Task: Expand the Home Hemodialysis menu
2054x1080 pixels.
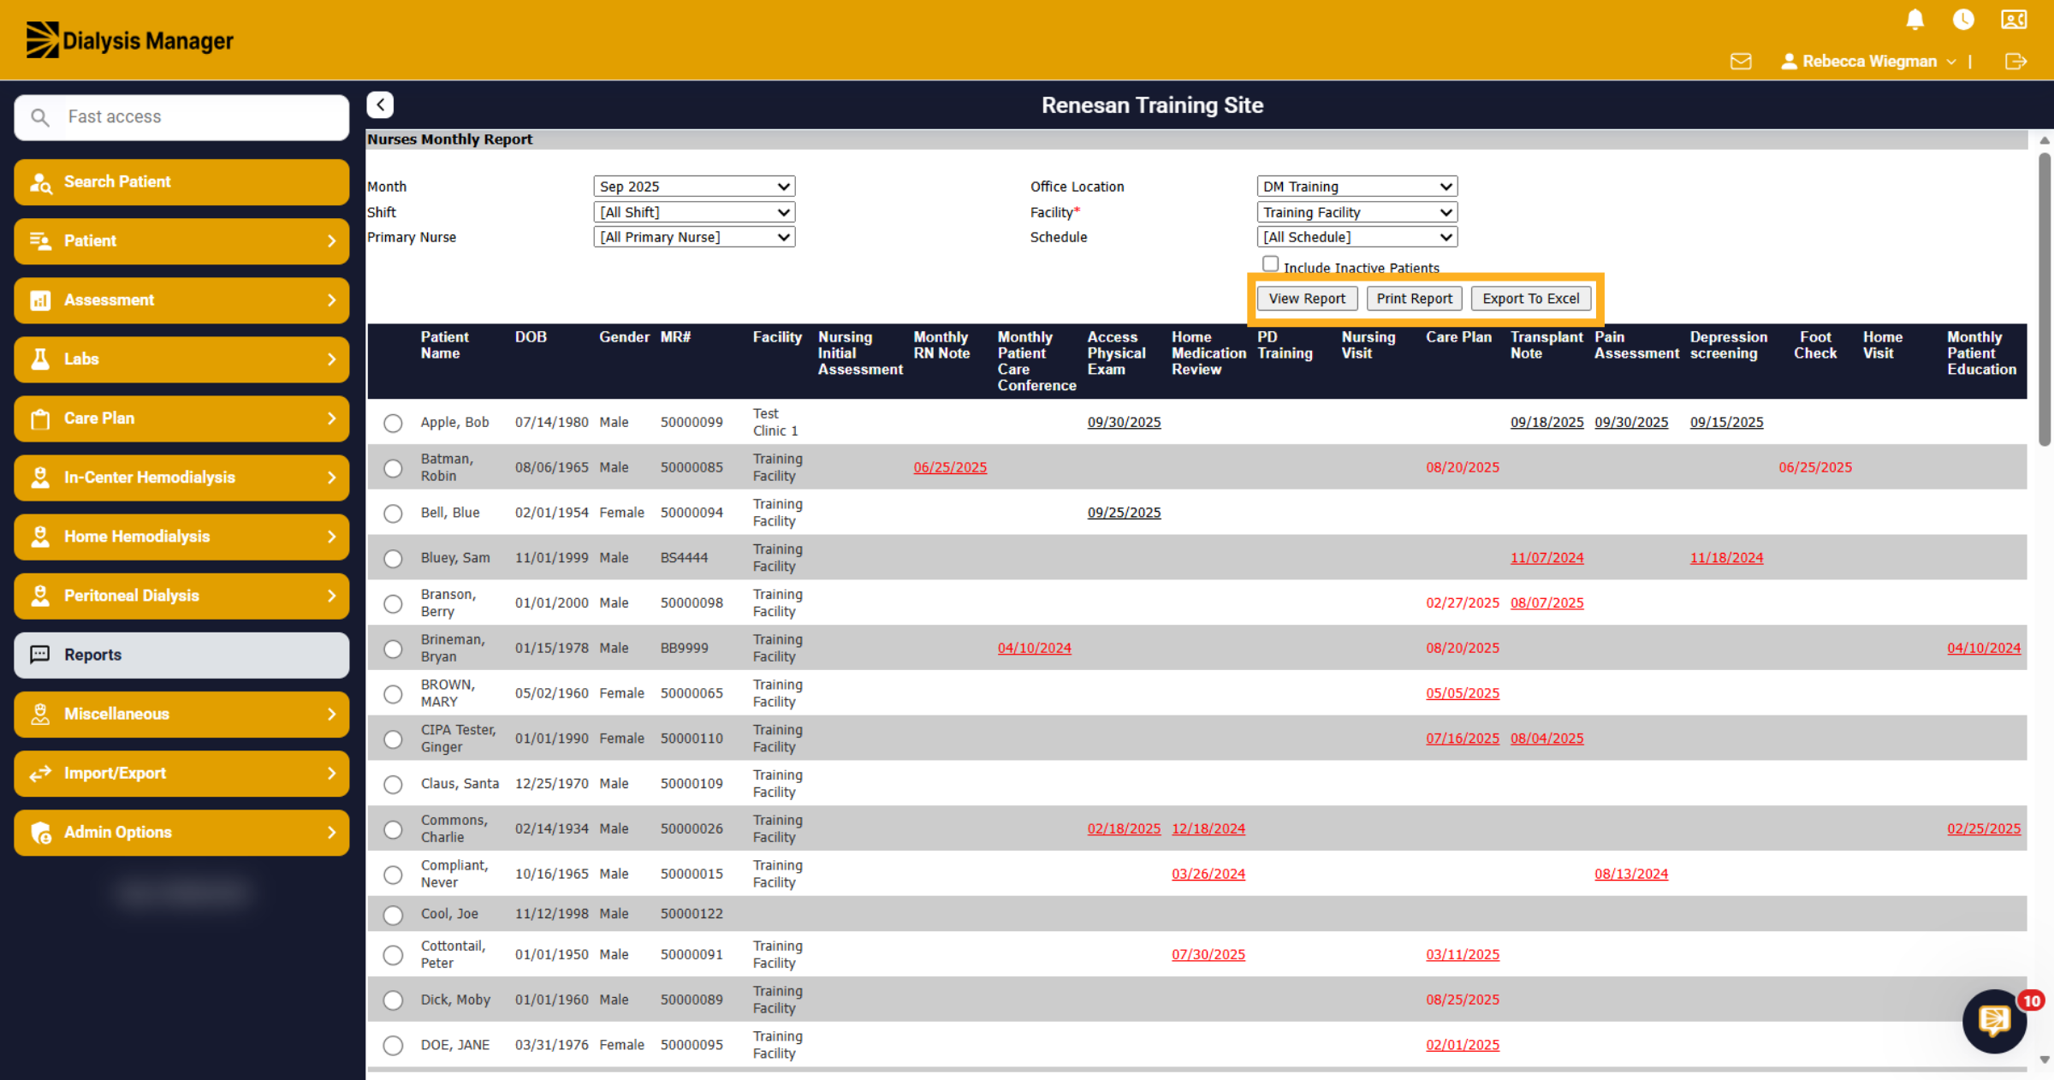Action: (181, 537)
